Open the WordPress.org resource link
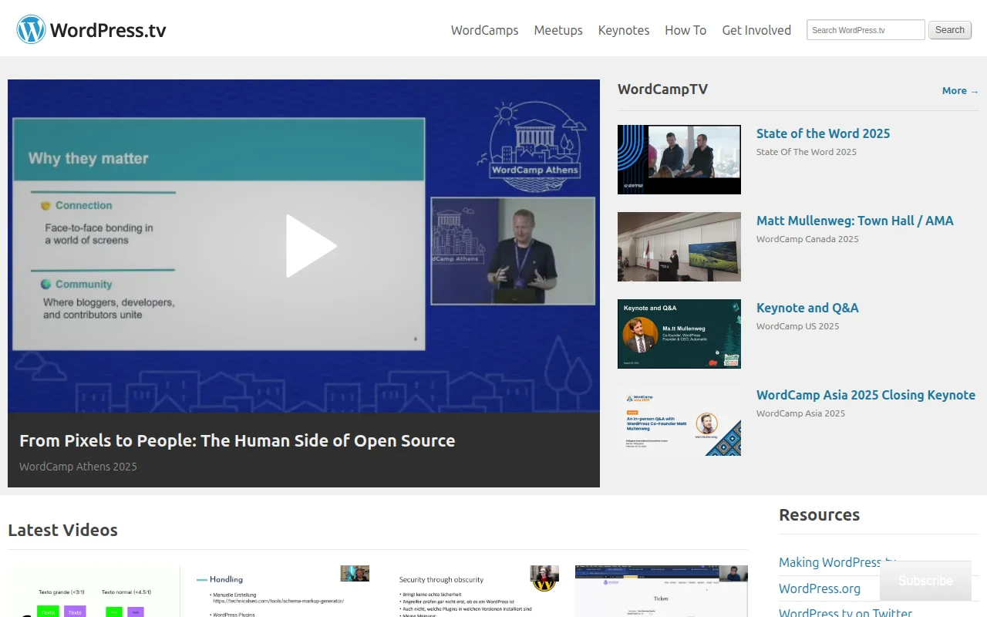Viewport: 987px width, 617px height. (820, 588)
